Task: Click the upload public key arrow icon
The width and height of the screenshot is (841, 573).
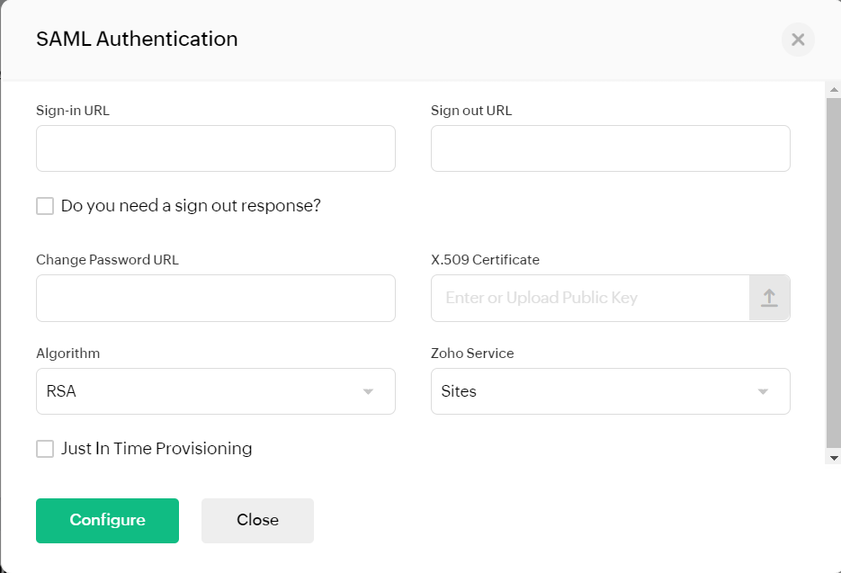Action: [x=769, y=298]
